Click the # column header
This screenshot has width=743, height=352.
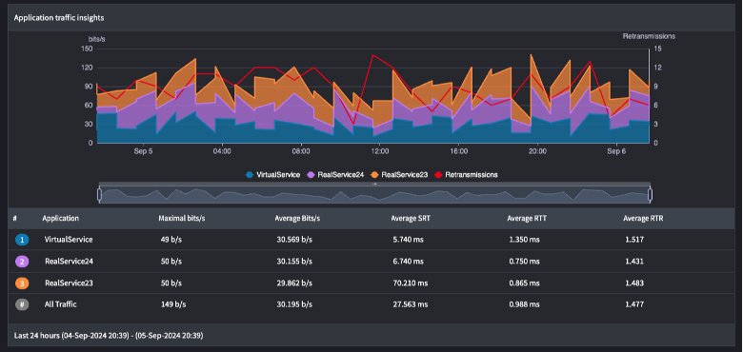15,219
